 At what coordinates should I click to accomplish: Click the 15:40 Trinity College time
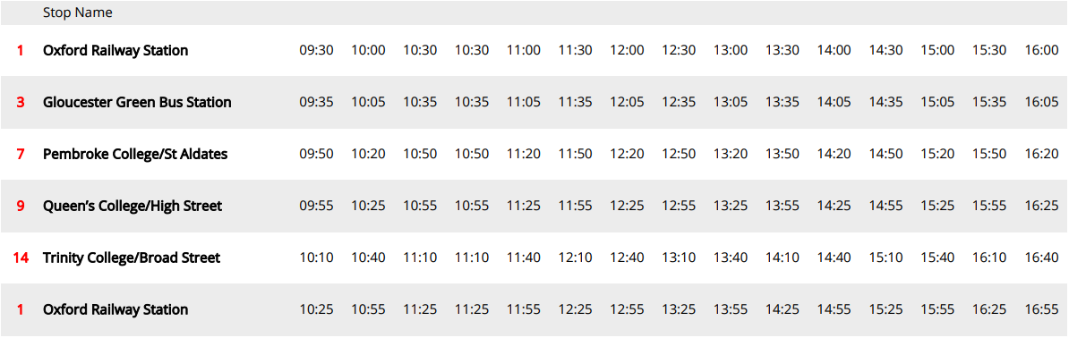click(938, 258)
